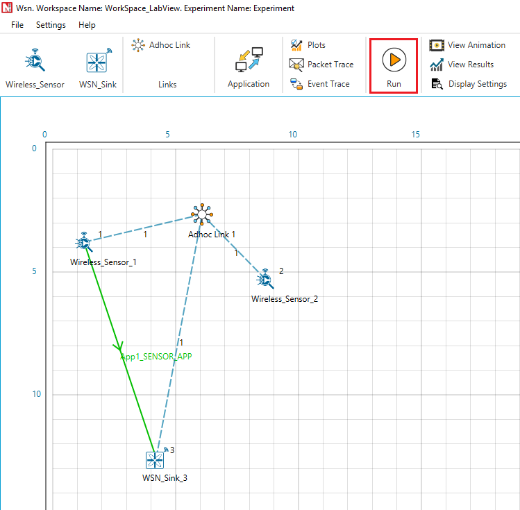Click the green application arrow head
This screenshot has height=510, width=520.
coord(119,347)
